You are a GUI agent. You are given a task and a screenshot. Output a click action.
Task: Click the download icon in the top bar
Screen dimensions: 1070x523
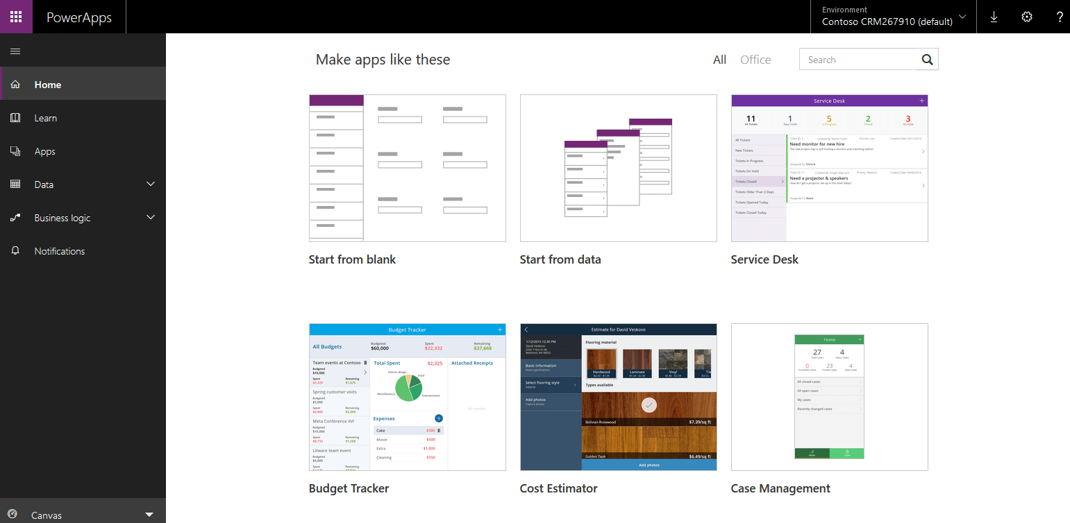tap(994, 17)
